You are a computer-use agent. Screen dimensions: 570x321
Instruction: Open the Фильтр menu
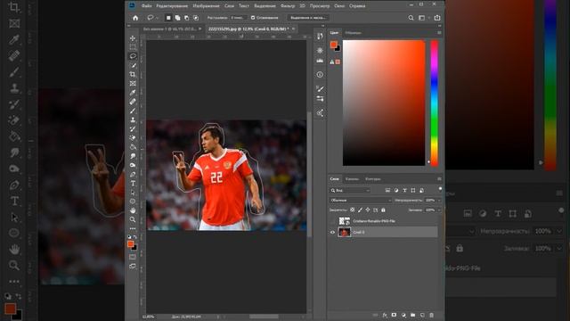point(288,6)
